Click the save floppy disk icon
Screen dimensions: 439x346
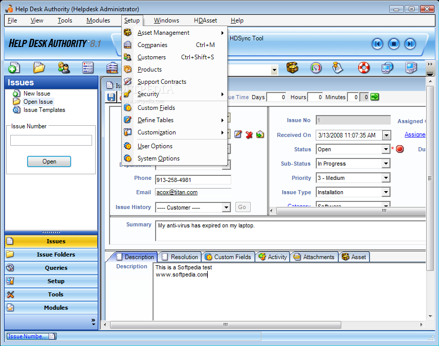[x=111, y=97]
